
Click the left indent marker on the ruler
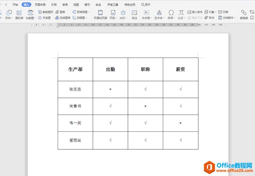pyautogui.click(x=58, y=25)
